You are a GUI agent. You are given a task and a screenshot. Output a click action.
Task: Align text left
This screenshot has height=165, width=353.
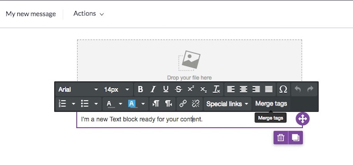point(230,89)
